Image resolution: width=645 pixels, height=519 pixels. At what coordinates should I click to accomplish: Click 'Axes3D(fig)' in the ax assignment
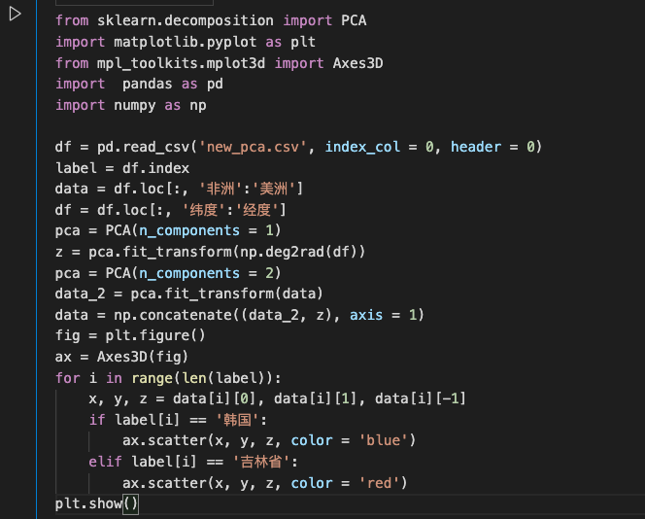pos(143,357)
